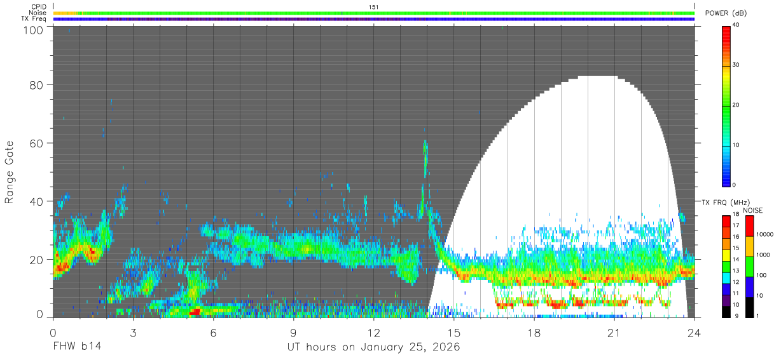This screenshot has width=781, height=360.
Task: Click the CPID value 151
Action: click(x=373, y=7)
